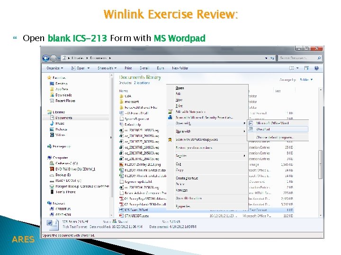
Task: Select the microsoft folder
Action: (129, 102)
